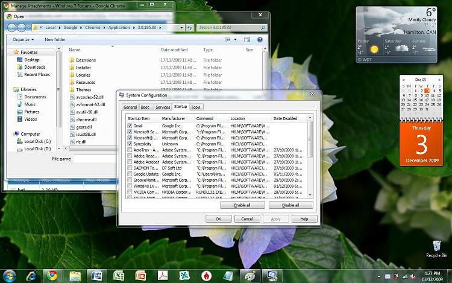Launch Internet Explorer from the taskbar
The image size is (452, 283).
coord(31,276)
